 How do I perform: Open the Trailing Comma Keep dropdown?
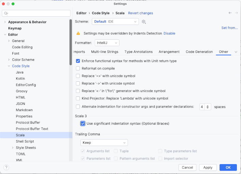pyautogui.click(x=104, y=143)
